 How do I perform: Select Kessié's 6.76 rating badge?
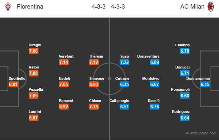pyautogui.click(x=154, y=107)
